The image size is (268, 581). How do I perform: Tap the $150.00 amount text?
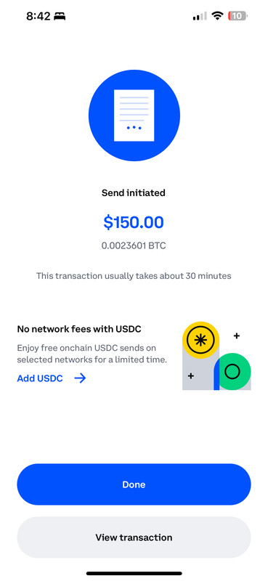(134, 222)
